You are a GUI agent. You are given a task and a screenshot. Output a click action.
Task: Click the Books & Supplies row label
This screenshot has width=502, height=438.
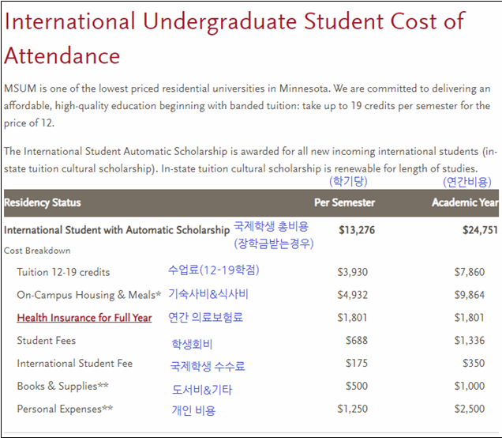(x=63, y=386)
